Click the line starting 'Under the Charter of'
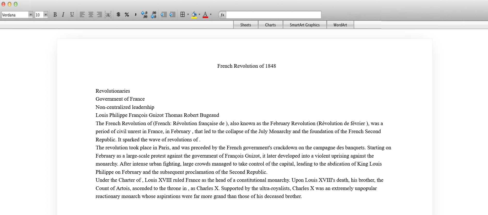The height and width of the screenshot is (215, 488). pos(239,180)
